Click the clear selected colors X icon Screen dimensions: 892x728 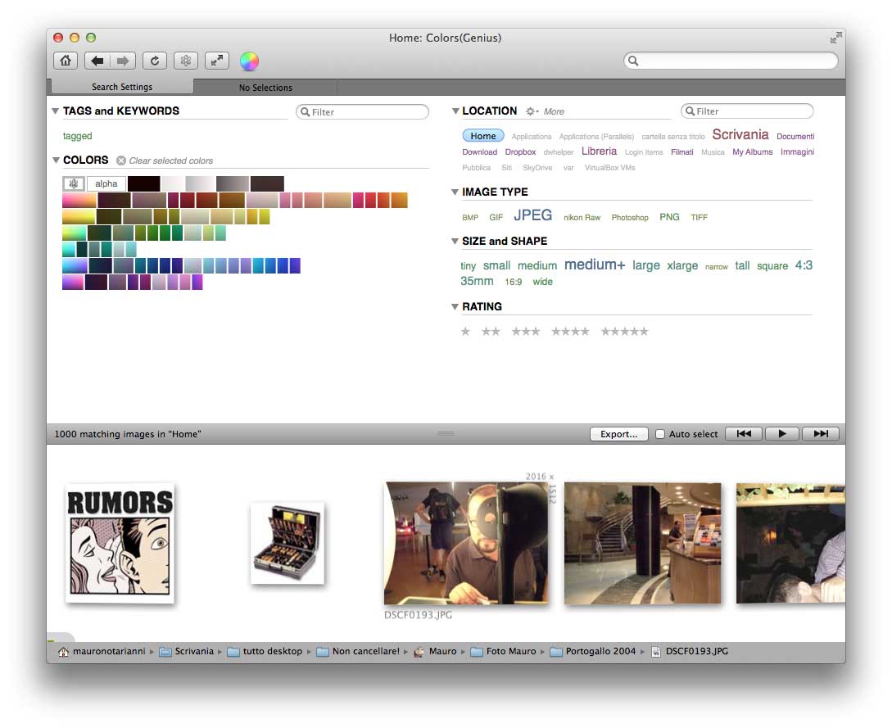point(121,161)
